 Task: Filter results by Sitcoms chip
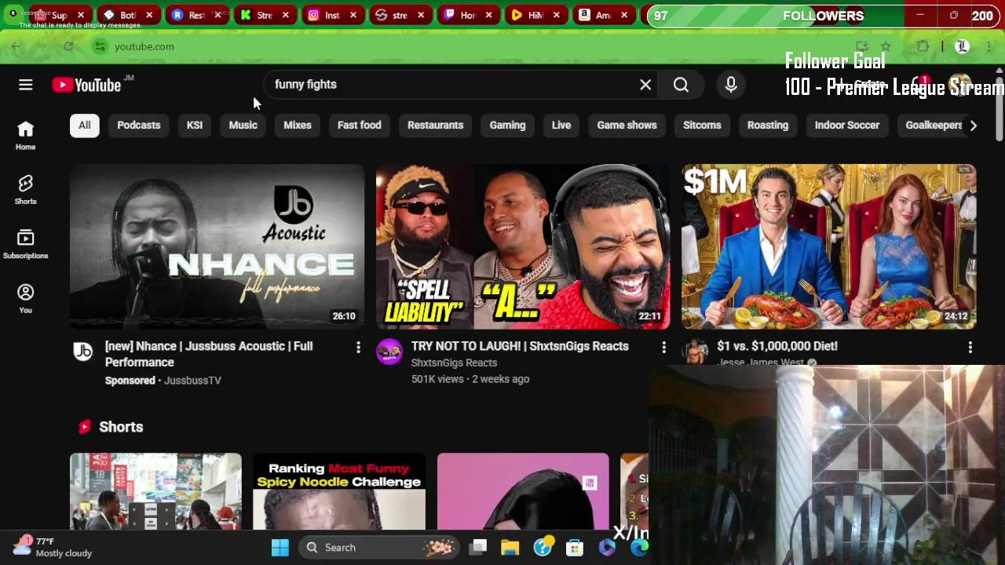point(702,126)
